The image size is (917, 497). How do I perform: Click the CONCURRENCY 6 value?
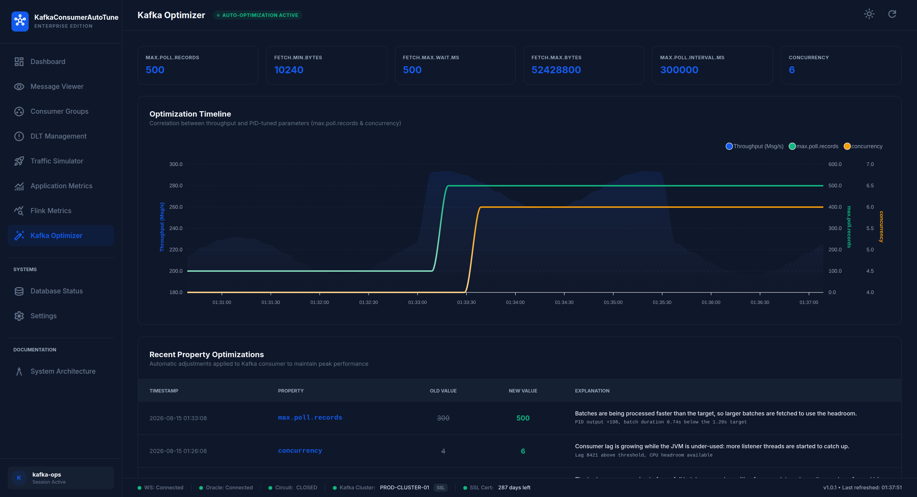pos(792,70)
